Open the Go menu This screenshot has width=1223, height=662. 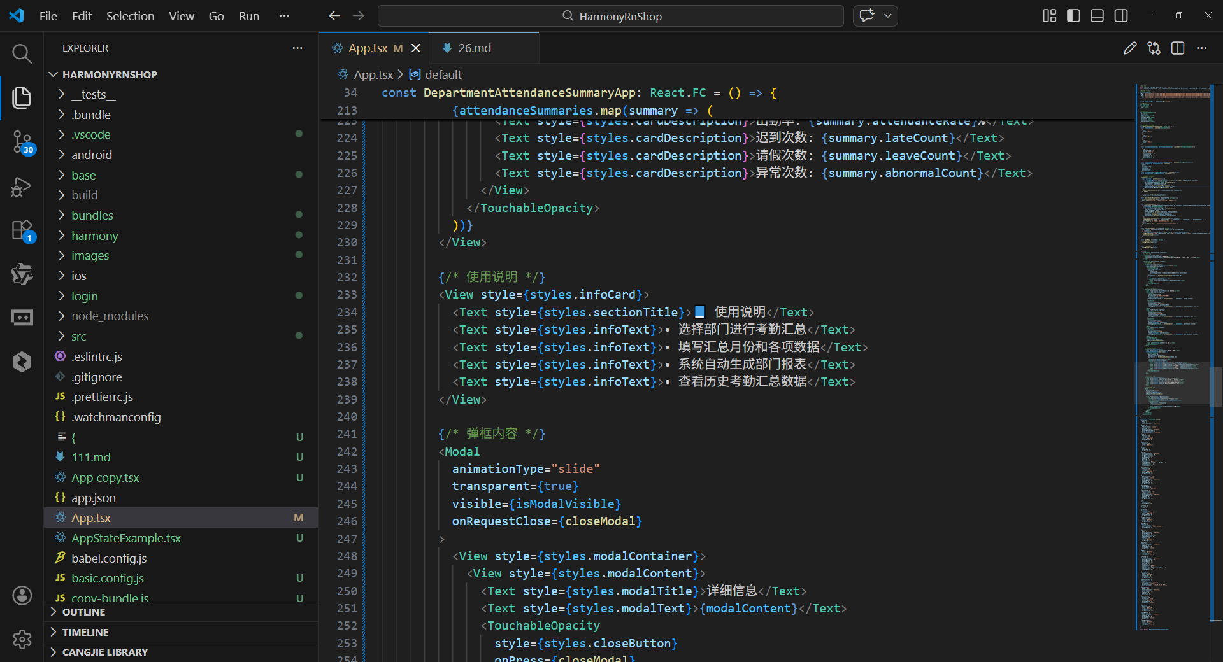(x=217, y=16)
